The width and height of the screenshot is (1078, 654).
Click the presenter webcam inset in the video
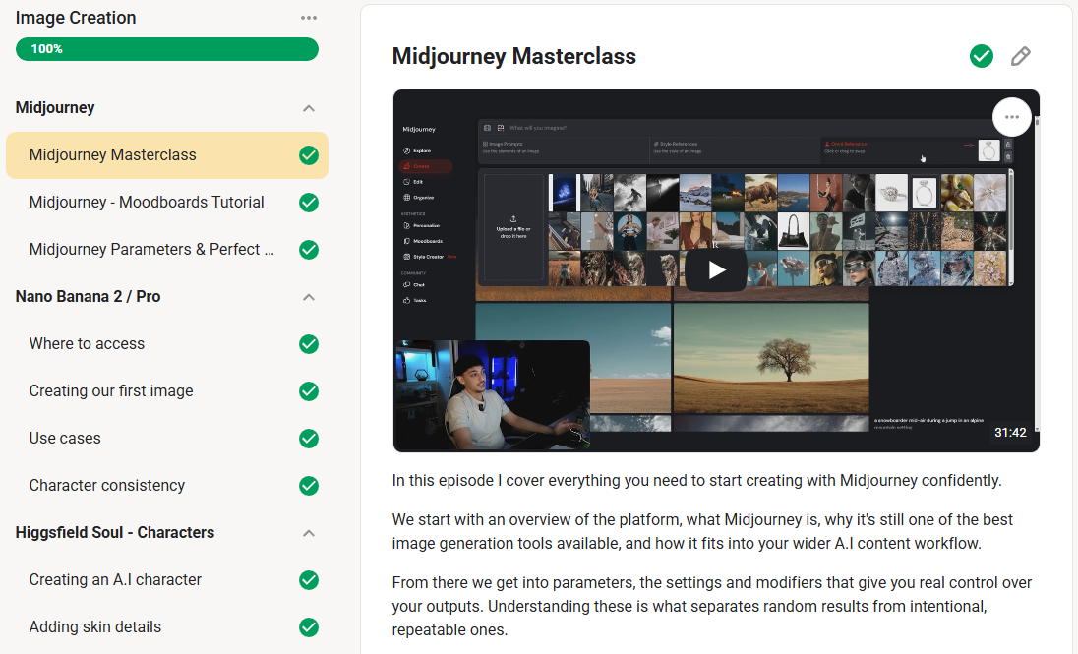point(492,395)
